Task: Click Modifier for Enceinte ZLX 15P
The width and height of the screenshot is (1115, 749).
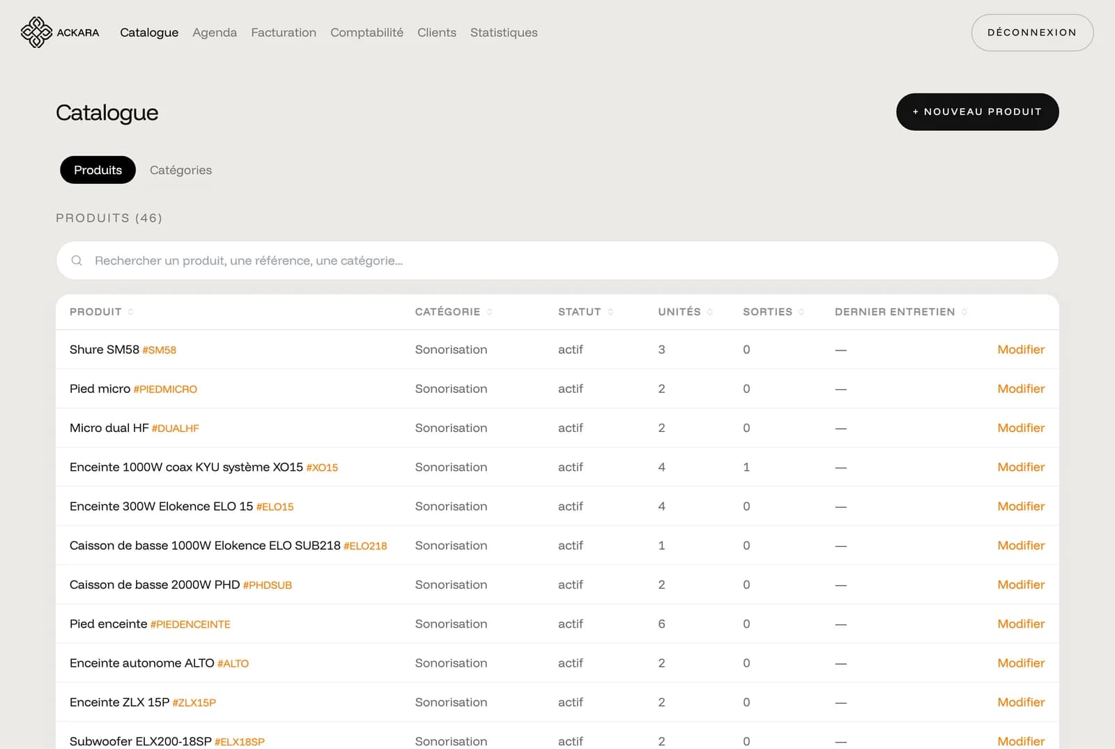Action: (x=1021, y=702)
